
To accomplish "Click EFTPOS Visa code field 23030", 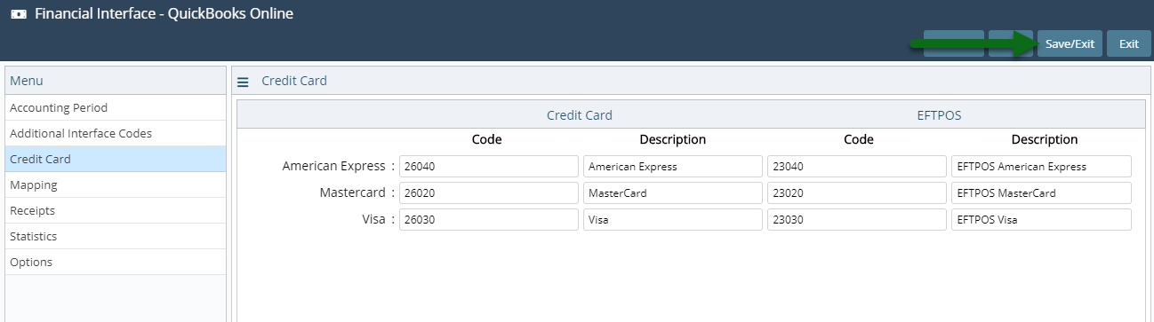I will pyautogui.click(x=857, y=219).
